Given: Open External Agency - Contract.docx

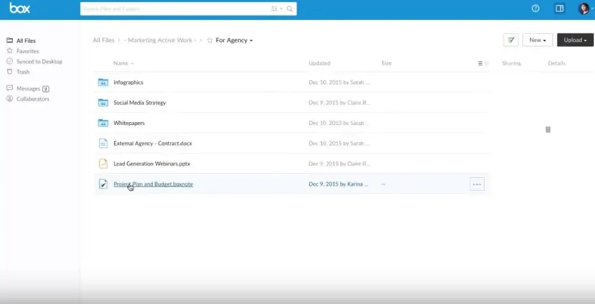Looking at the screenshot, I should point(152,144).
